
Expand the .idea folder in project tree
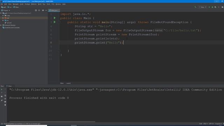coord(3,15)
